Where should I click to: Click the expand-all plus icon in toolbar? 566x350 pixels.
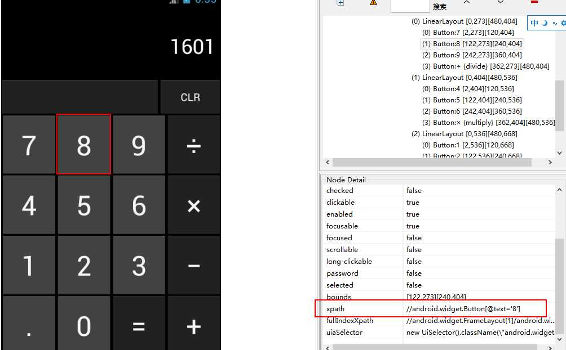(x=341, y=2)
